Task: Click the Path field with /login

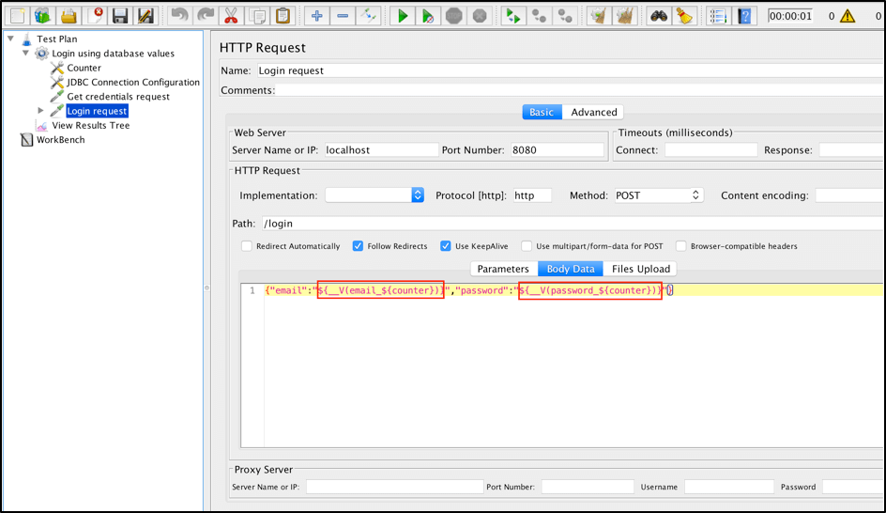Action: pos(573,224)
